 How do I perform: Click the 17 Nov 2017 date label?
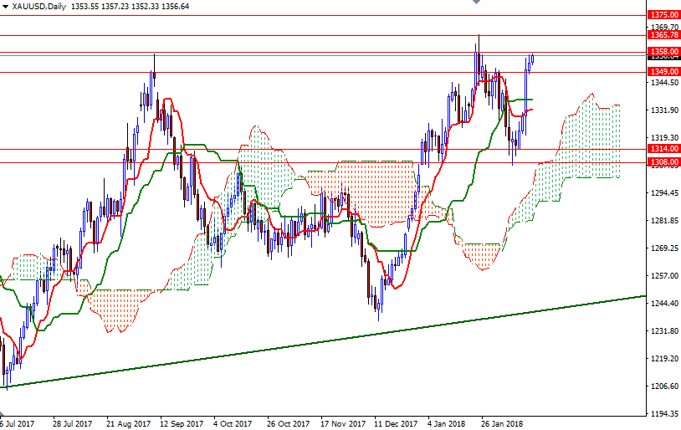click(343, 423)
